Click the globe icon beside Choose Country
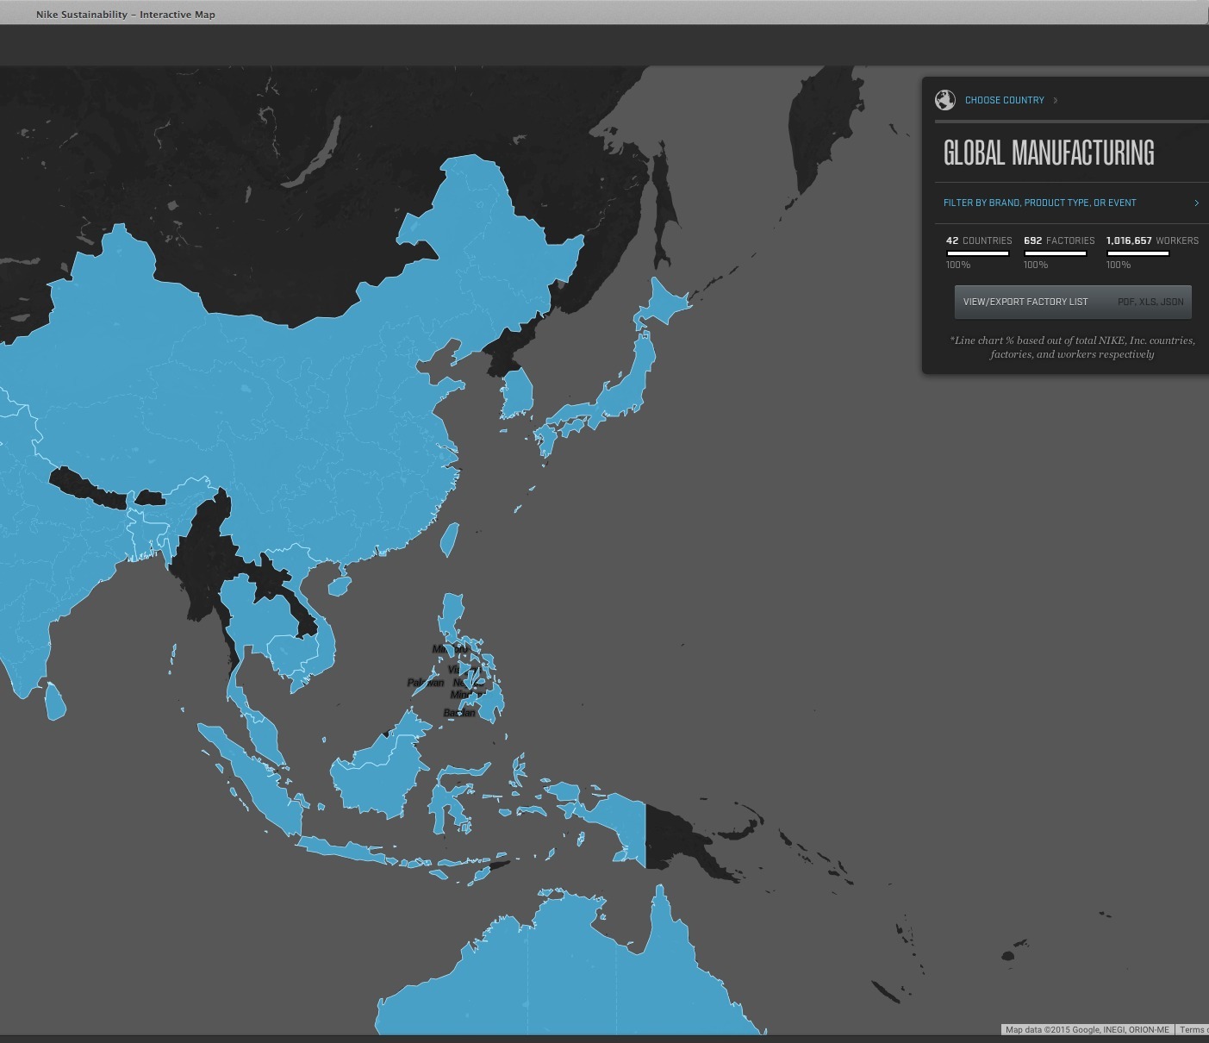 pos(945,100)
